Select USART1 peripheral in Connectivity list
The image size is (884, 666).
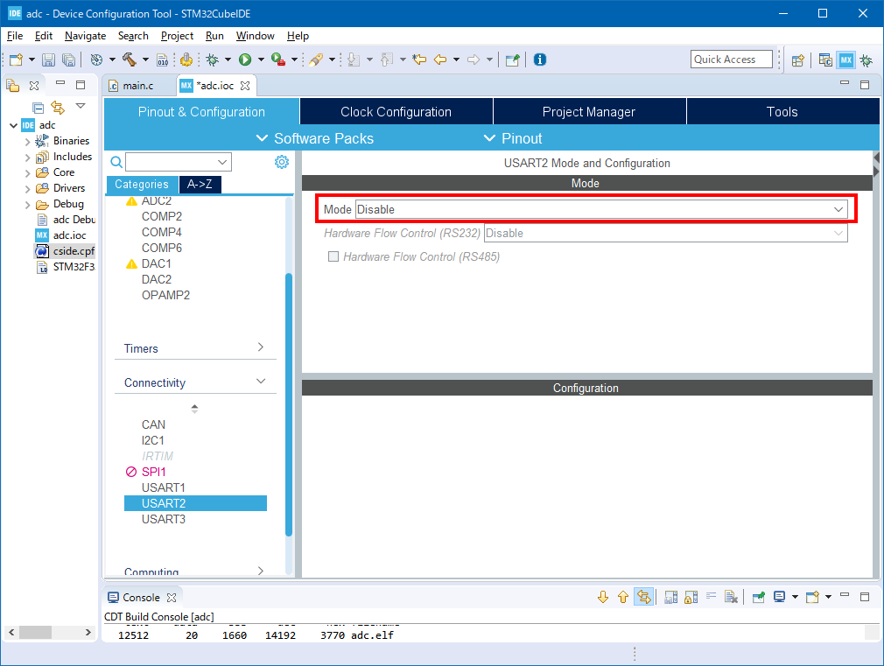click(164, 487)
